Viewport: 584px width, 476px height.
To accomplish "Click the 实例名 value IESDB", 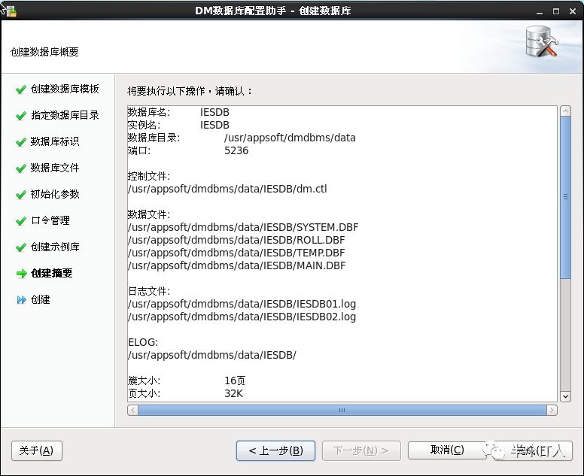I will [214, 125].
